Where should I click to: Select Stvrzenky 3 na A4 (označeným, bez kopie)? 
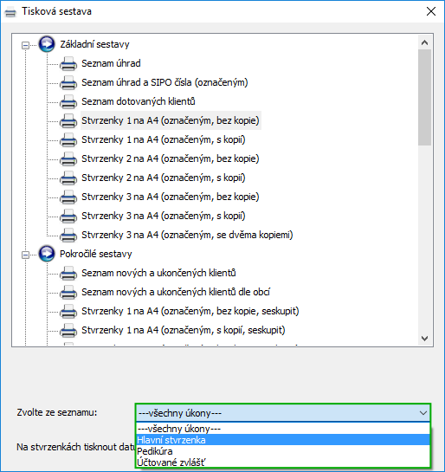pyautogui.click(x=171, y=197)
